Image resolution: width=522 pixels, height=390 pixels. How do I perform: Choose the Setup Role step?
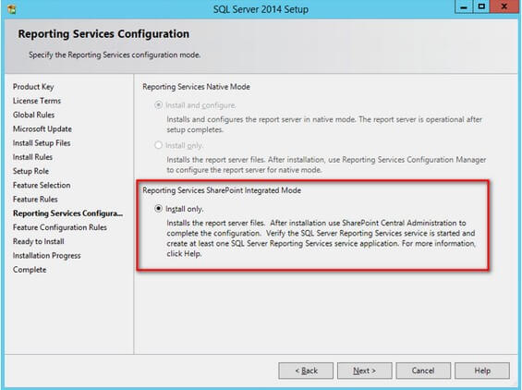31,171
